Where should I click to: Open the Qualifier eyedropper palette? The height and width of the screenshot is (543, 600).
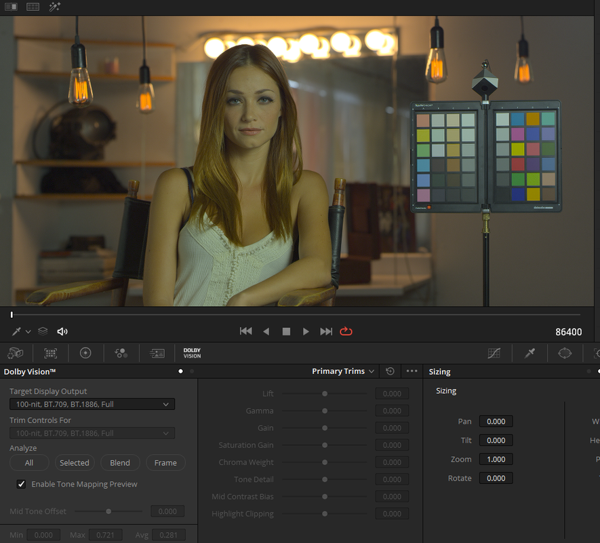point(529,353)
